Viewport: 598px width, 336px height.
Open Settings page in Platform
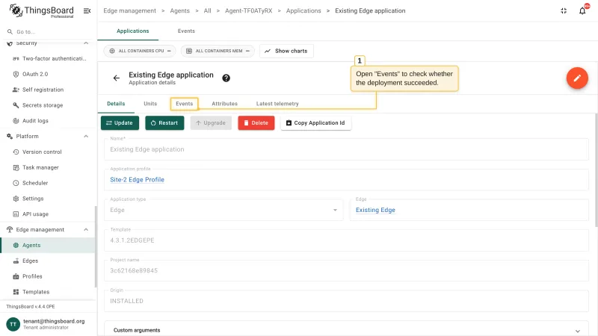(49, 199)
